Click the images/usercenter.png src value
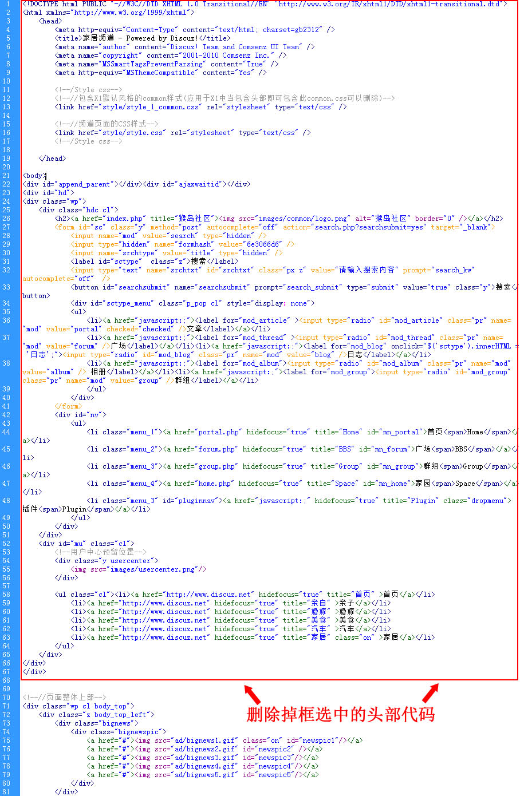Screen dimensions: 520x796 coord(152,569)
